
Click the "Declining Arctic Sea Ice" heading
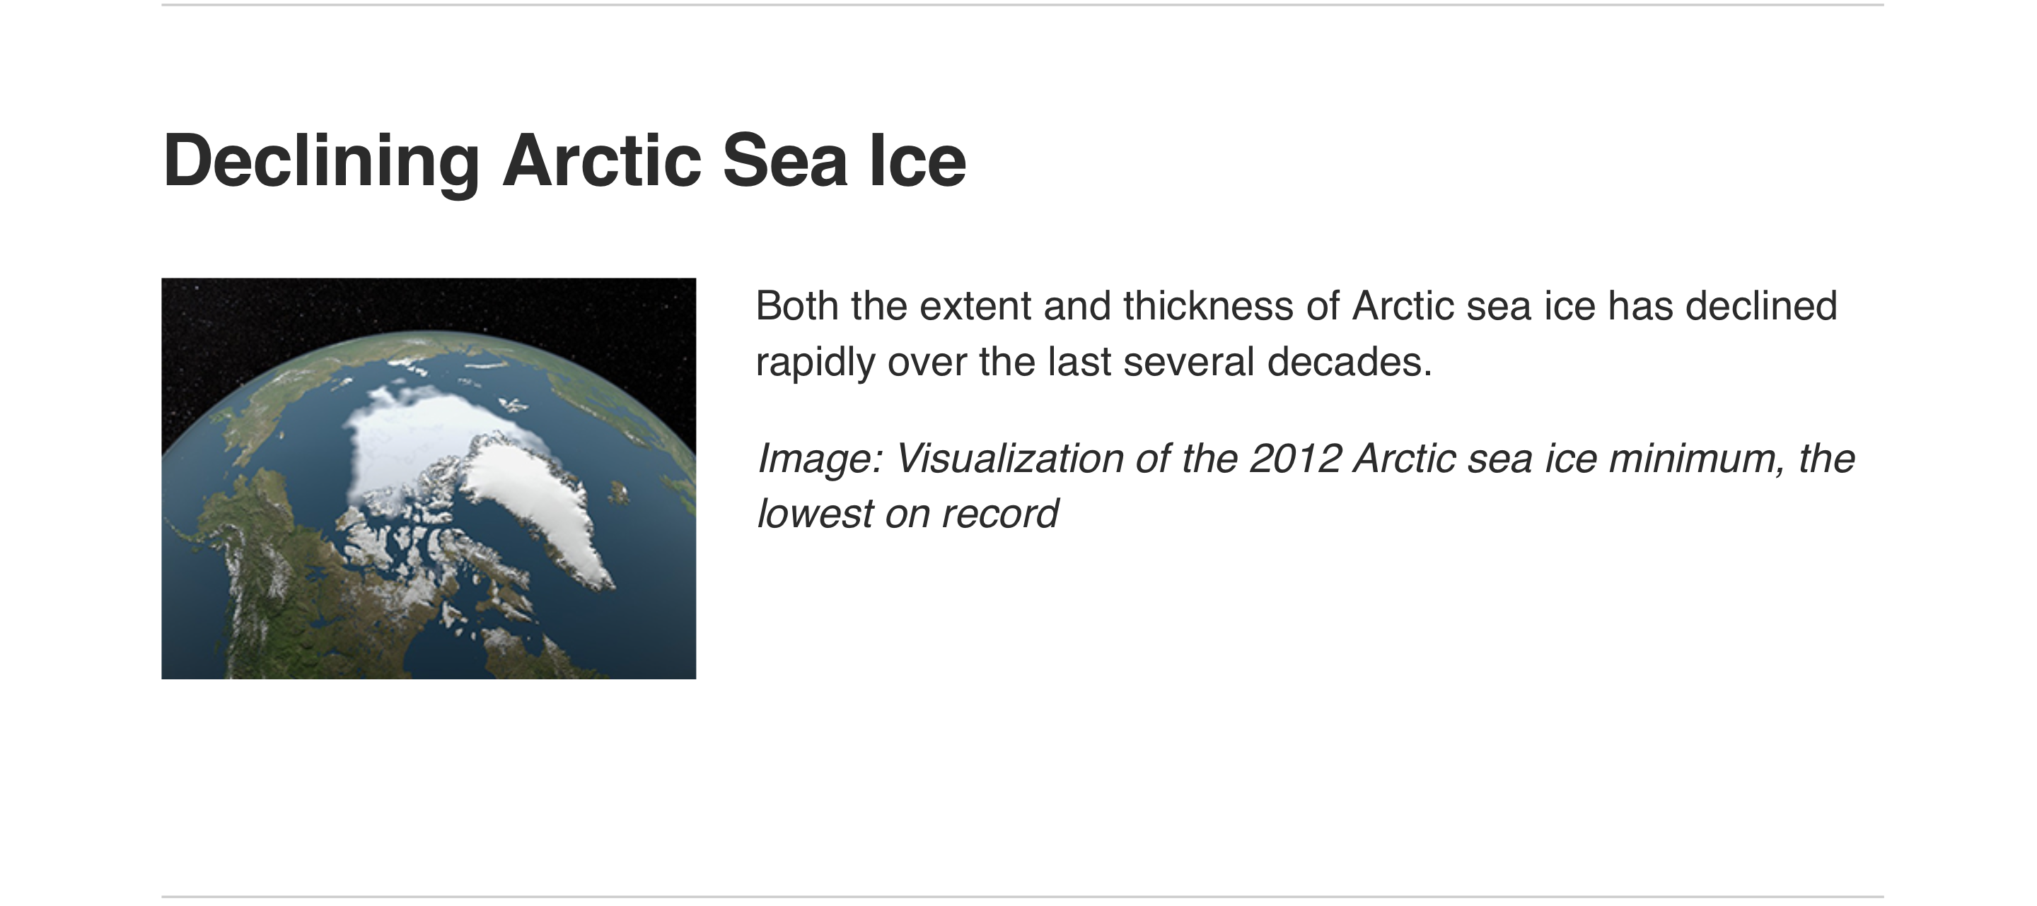[x=564, y=160]
